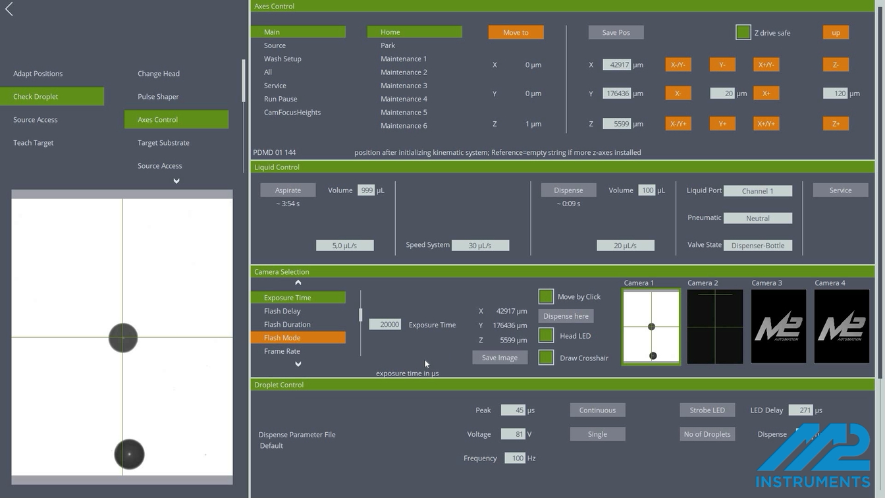Click the Aspirate button
This screenshot has height=498, width=885.
288,190
